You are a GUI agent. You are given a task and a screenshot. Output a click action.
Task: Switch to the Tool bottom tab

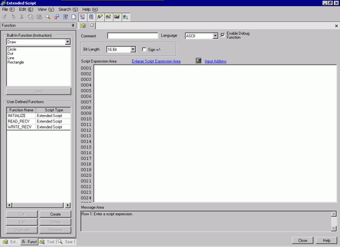point(47,242)
